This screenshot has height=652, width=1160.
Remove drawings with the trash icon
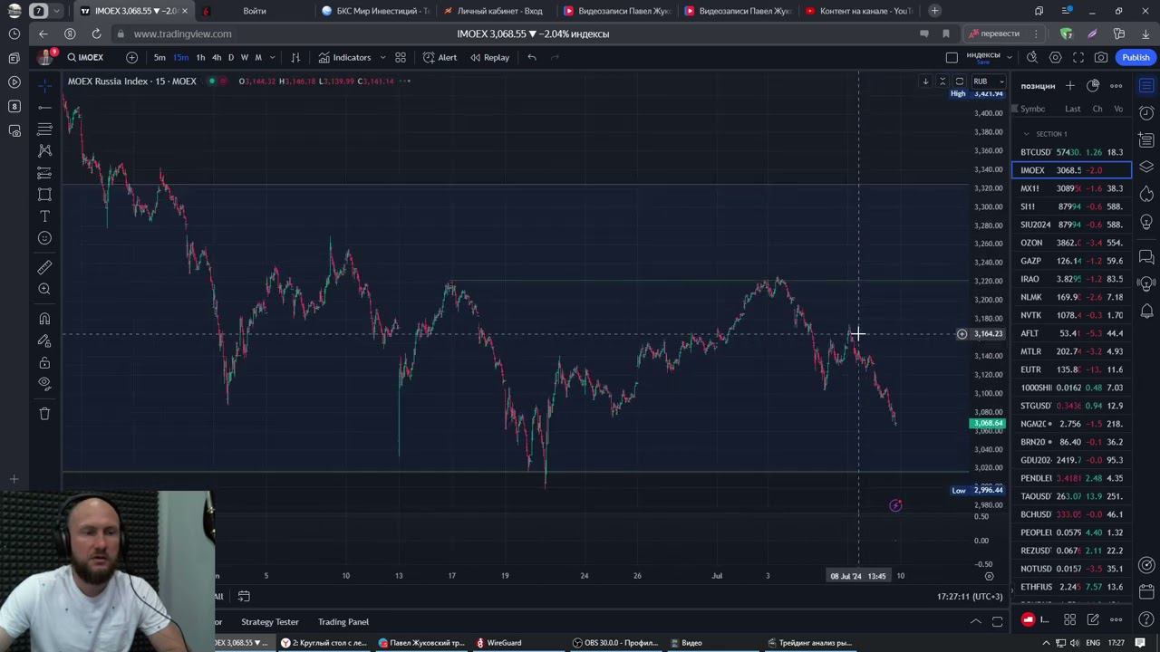tap(44, 414)
